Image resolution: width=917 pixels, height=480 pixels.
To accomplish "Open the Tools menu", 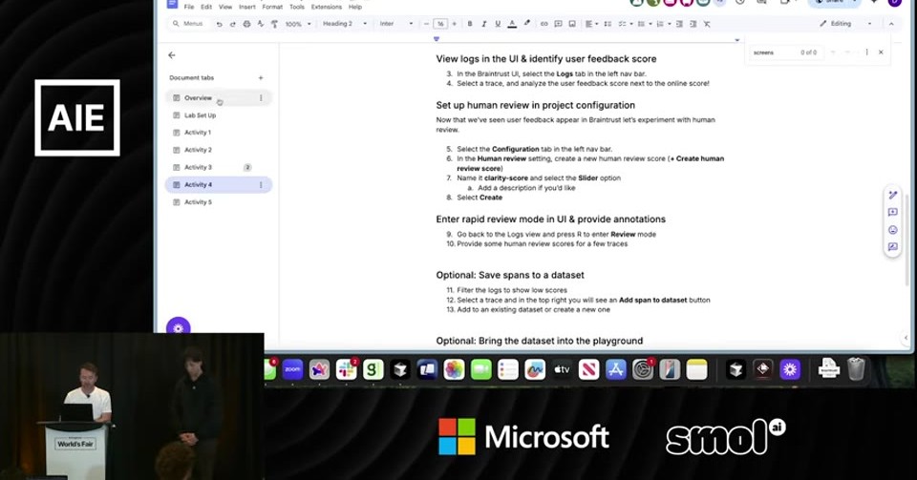I will click(297, 7).
